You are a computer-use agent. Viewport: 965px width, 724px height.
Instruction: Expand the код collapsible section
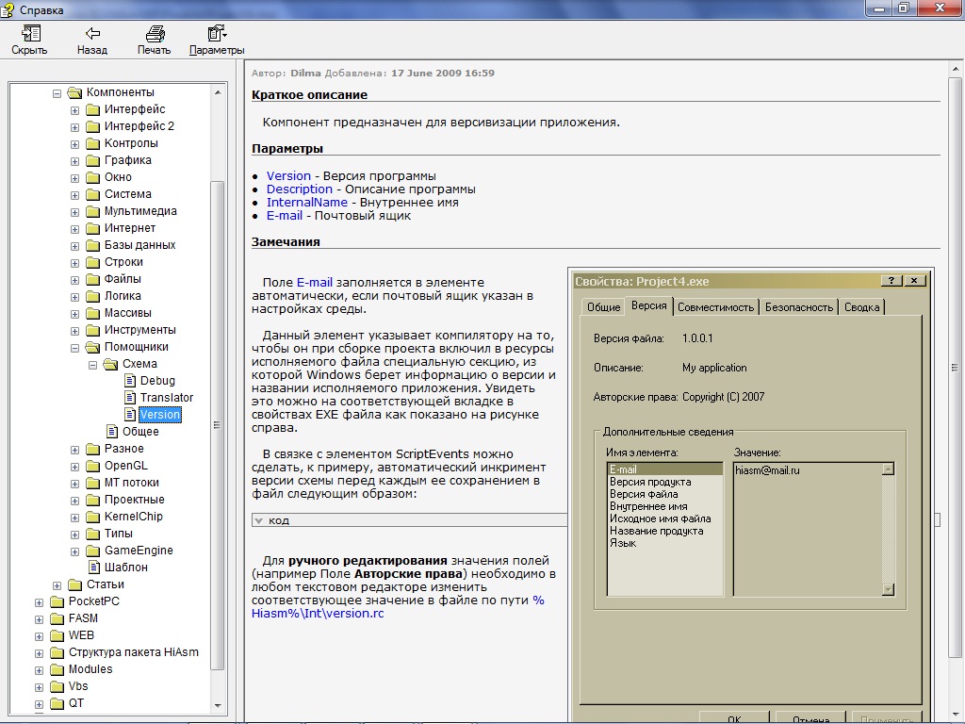click(258, 520)
